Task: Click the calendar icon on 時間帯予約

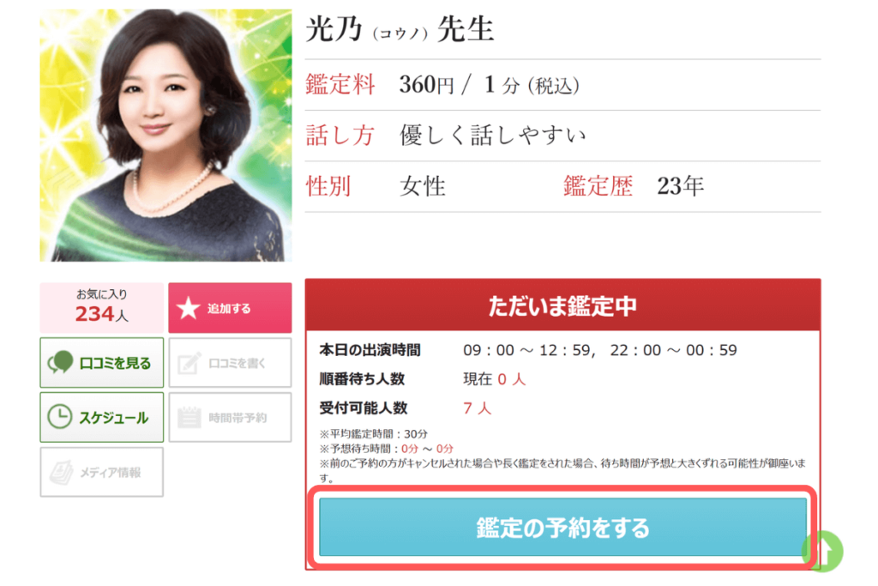Action: click(x=189, y=417)
